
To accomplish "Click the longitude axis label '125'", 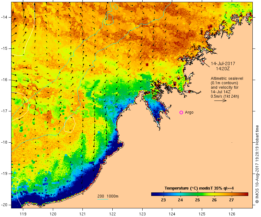I will 202,214.
